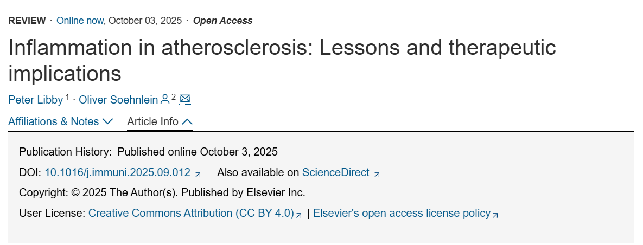Open the Affiliations & Notes section
Screen dimensions: 643x245
click(x=54, y=121)
